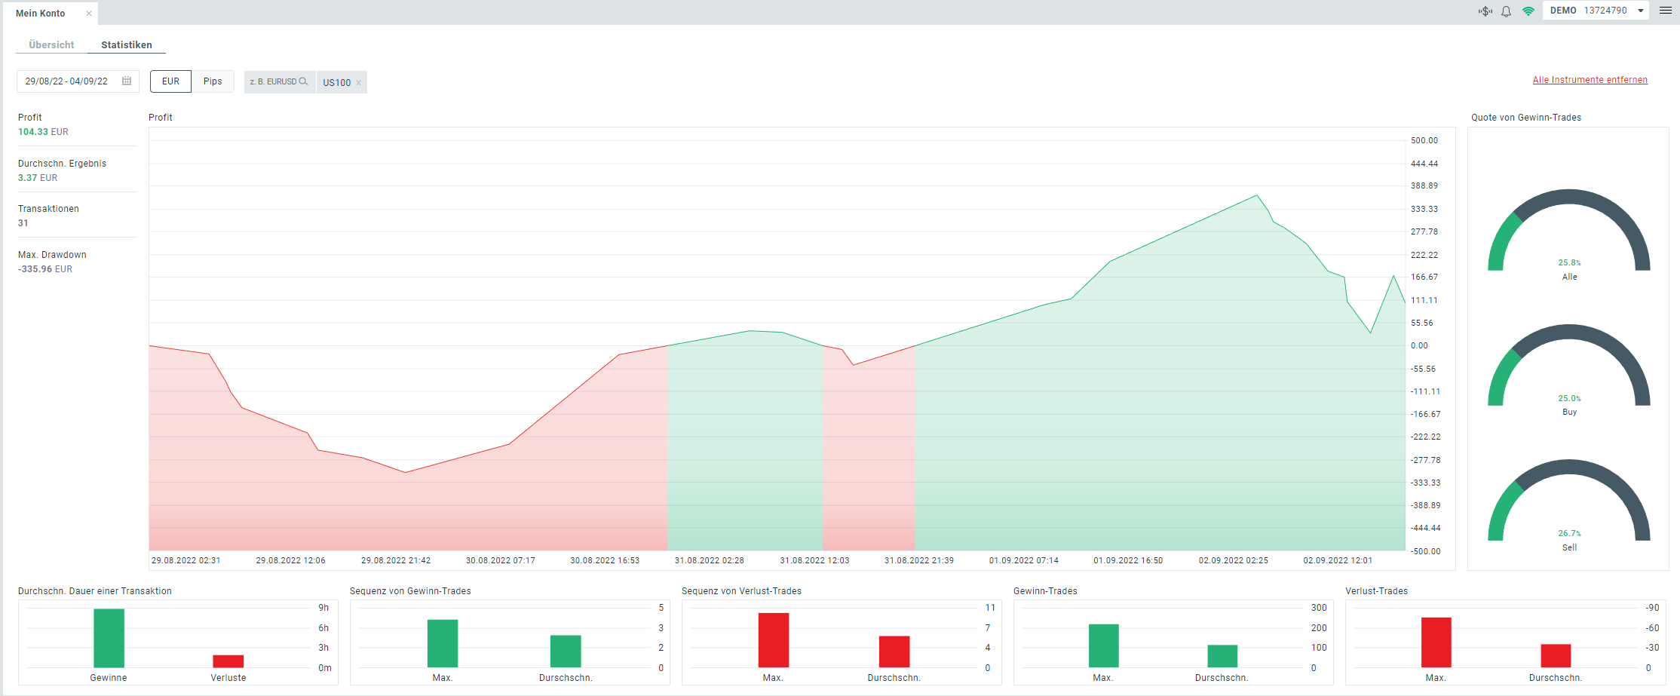
Task: Focus the instrument search field
Action: click(x=279, y=81)
